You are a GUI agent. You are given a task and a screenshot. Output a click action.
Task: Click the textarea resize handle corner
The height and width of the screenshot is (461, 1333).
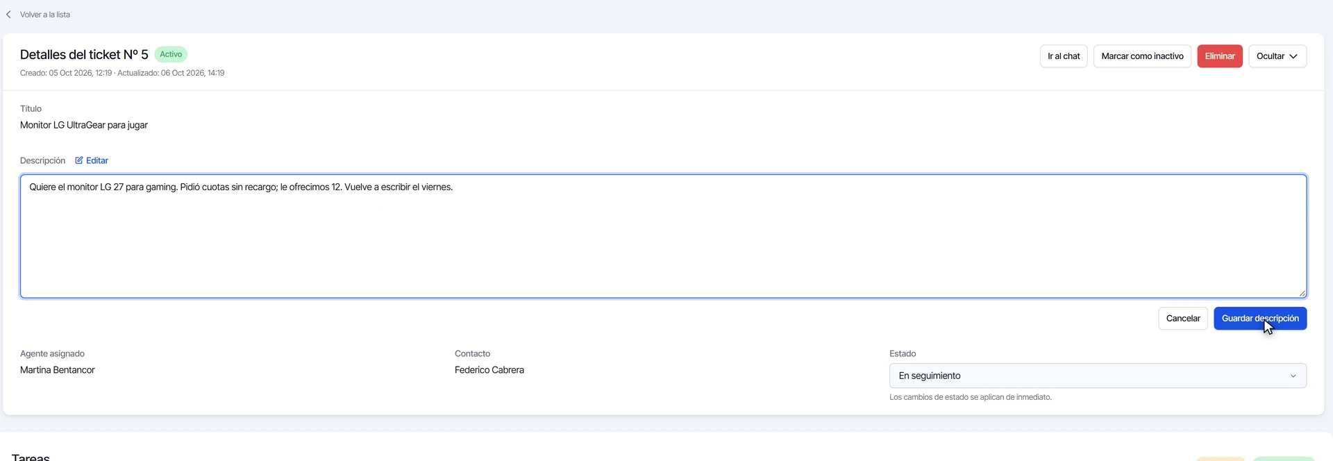(x=1302, y=293)
